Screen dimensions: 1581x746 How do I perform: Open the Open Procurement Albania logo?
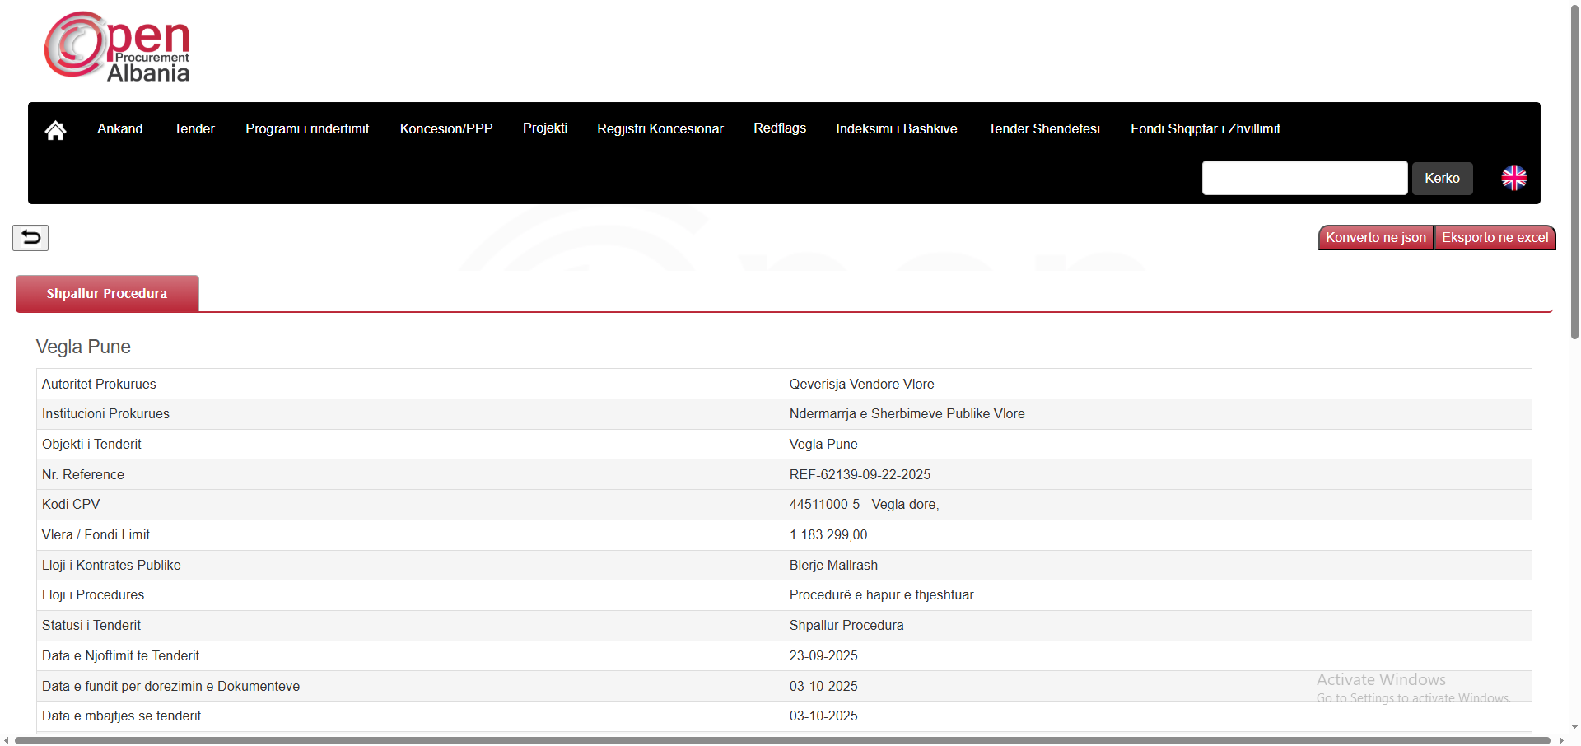click(x=117, y=48)
